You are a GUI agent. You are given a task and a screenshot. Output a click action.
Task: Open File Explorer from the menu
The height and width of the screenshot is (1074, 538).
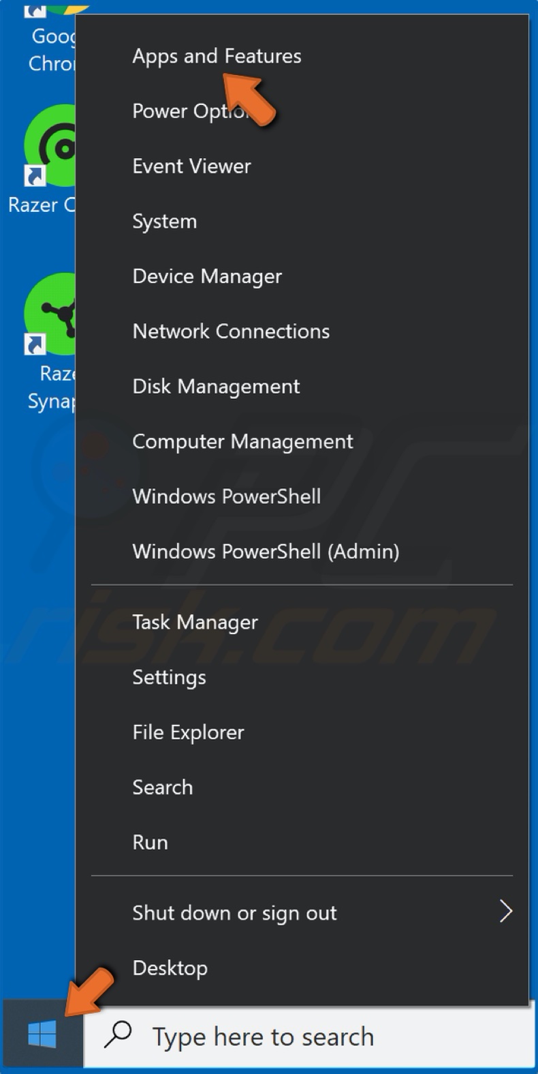click(x=188, y=732)
